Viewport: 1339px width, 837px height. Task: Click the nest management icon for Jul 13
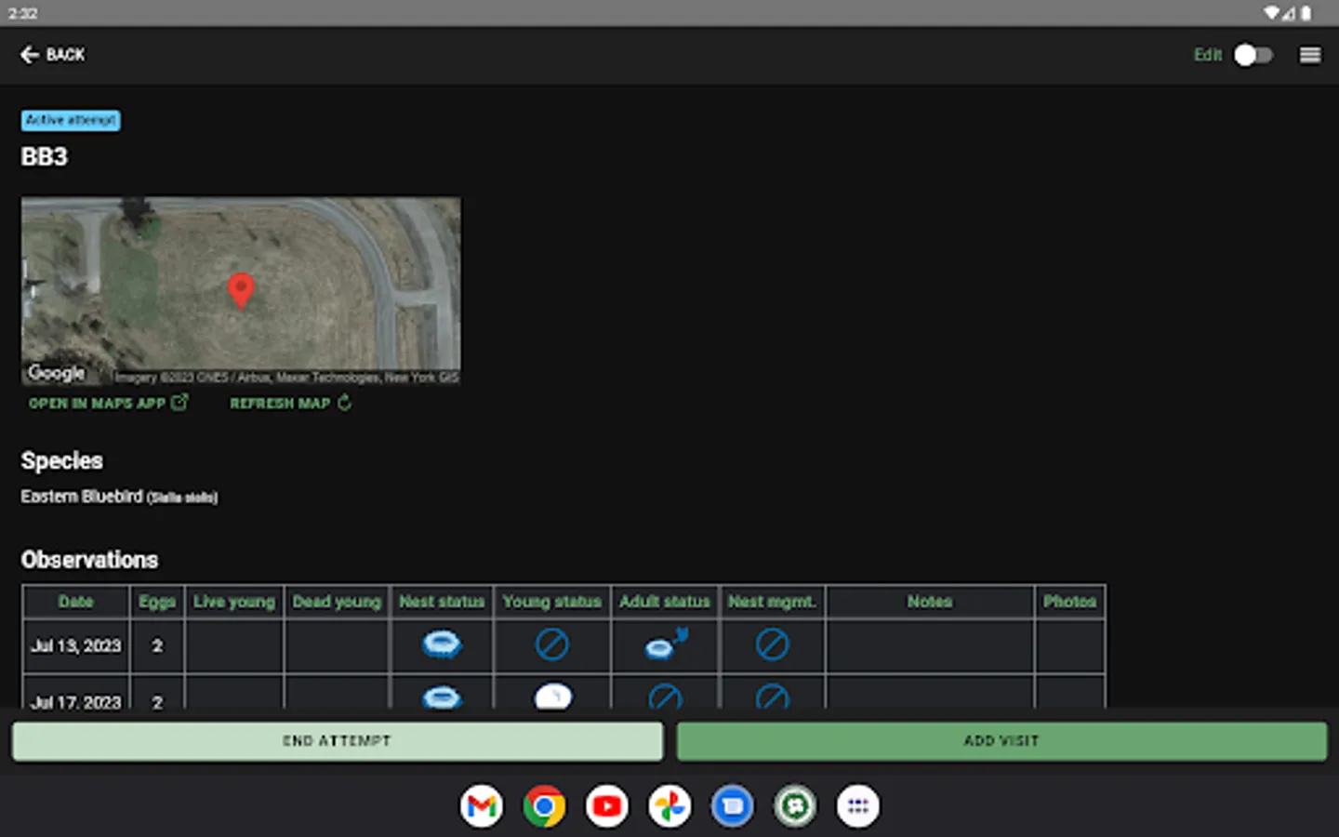(772, 644)
